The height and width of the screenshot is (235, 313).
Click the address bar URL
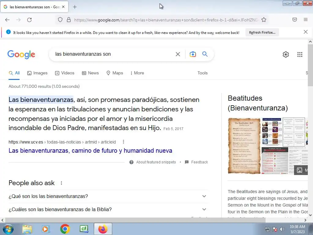pyautogui.click(x=166, y=20)
